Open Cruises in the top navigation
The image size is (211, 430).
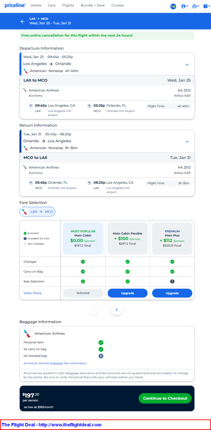[117, 5]
